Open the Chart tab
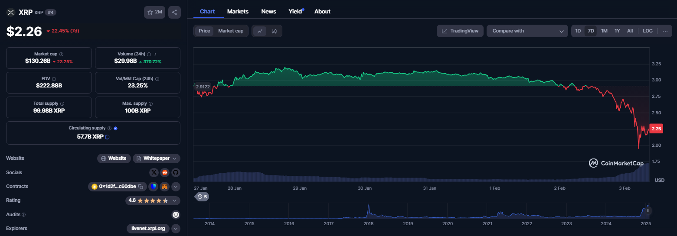 [x=207, y=11]
